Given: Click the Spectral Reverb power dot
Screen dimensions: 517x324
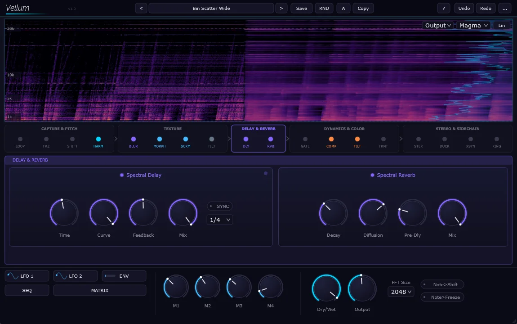Looking at the screenshot, I should point(372,175).
